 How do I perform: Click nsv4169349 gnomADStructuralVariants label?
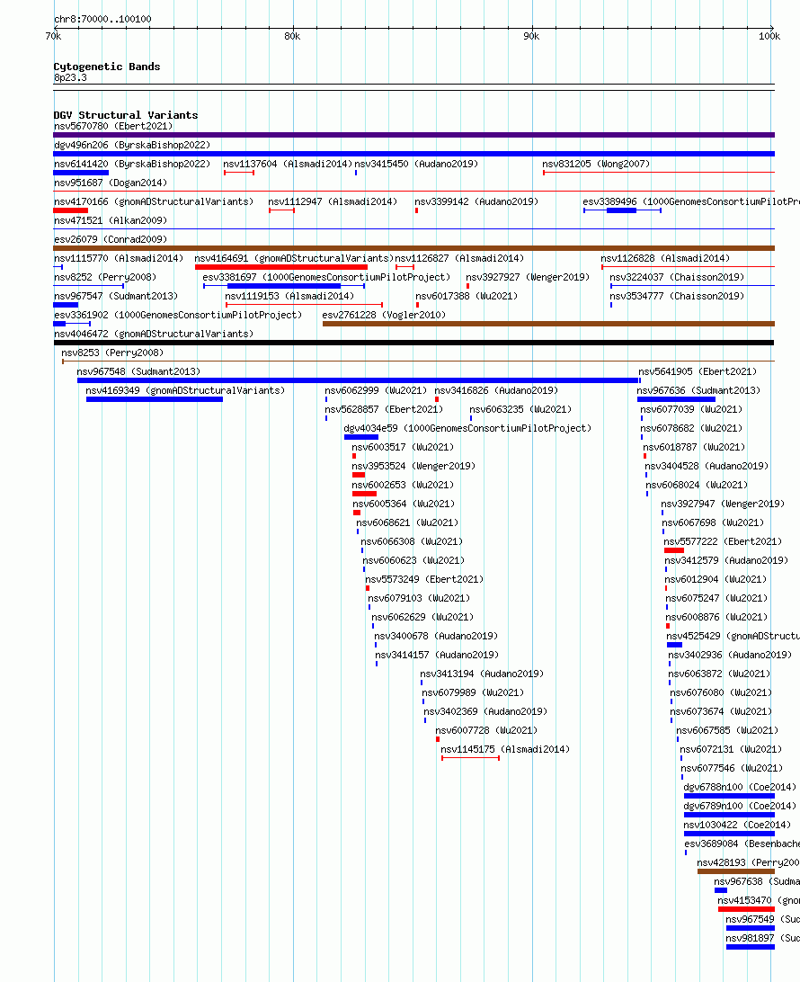[185, 390]
